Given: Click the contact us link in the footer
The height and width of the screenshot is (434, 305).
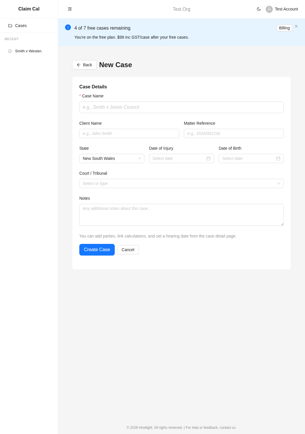Looking at the screenshot, I should pyautogui.click(x=228, y=427).
